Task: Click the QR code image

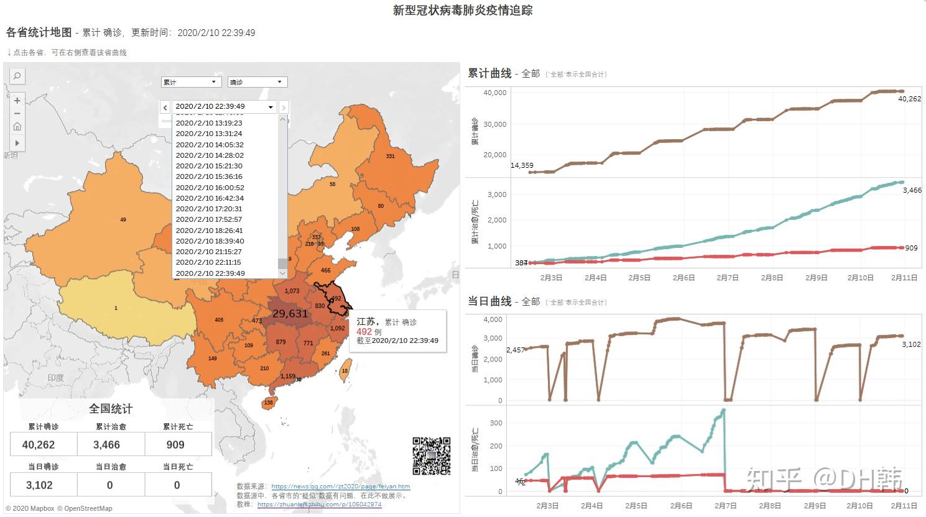Action: tap(431, 455)
